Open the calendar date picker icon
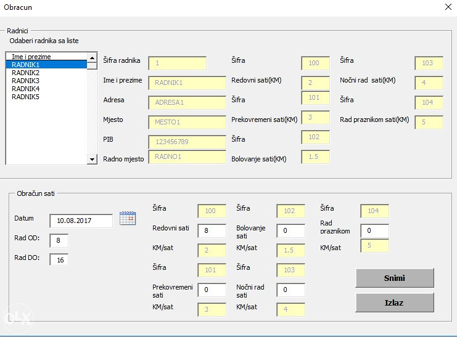 coord(128,218)
